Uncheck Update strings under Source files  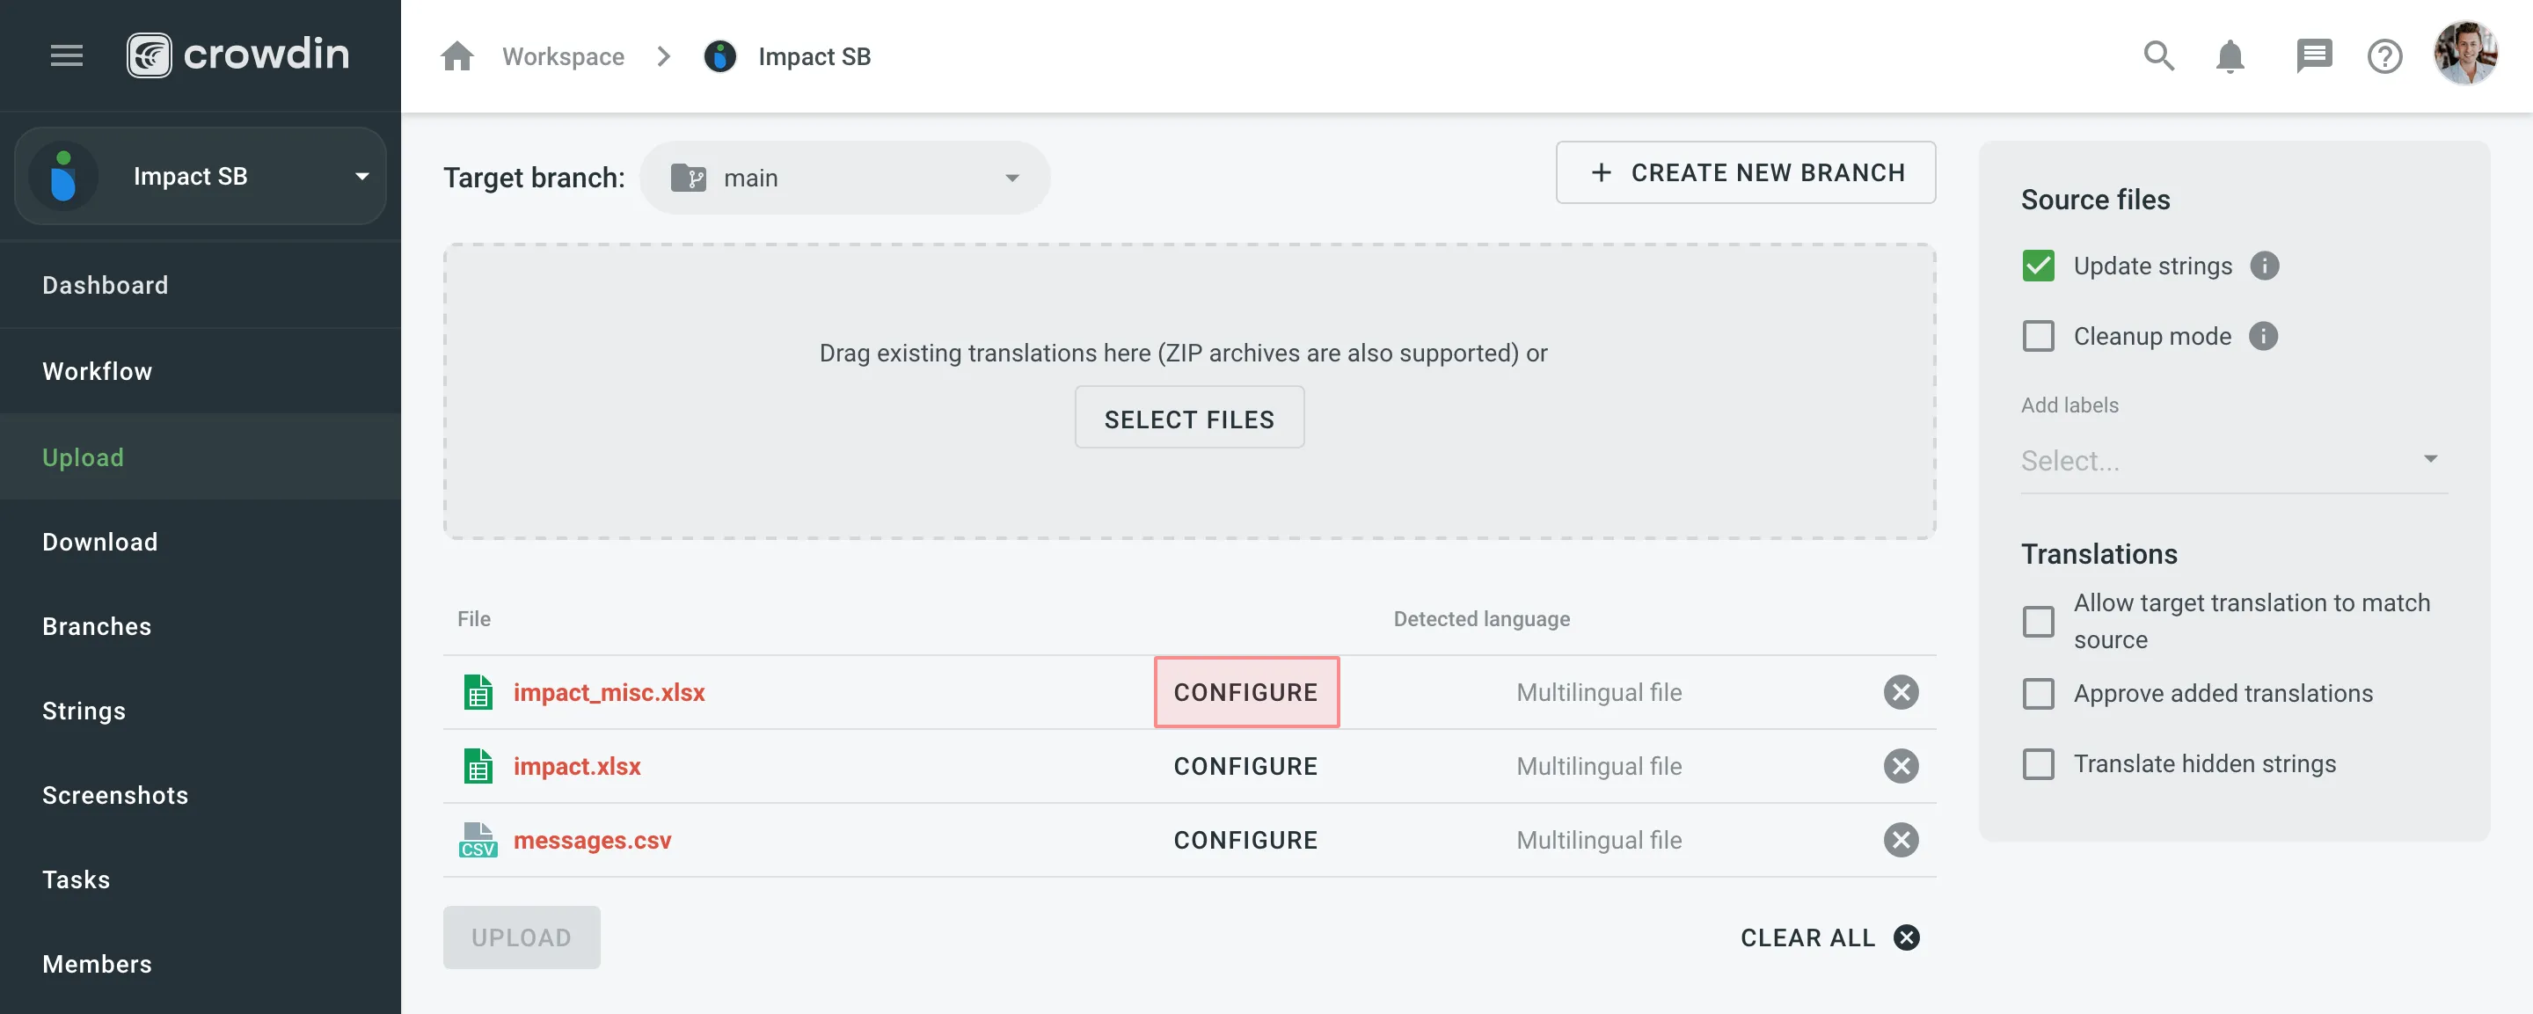click(2039, 266)
